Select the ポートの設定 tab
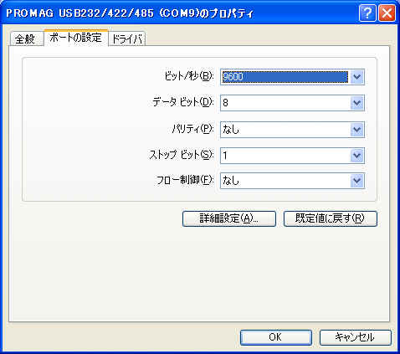This screenshot has height=354, width=400. 76,38
